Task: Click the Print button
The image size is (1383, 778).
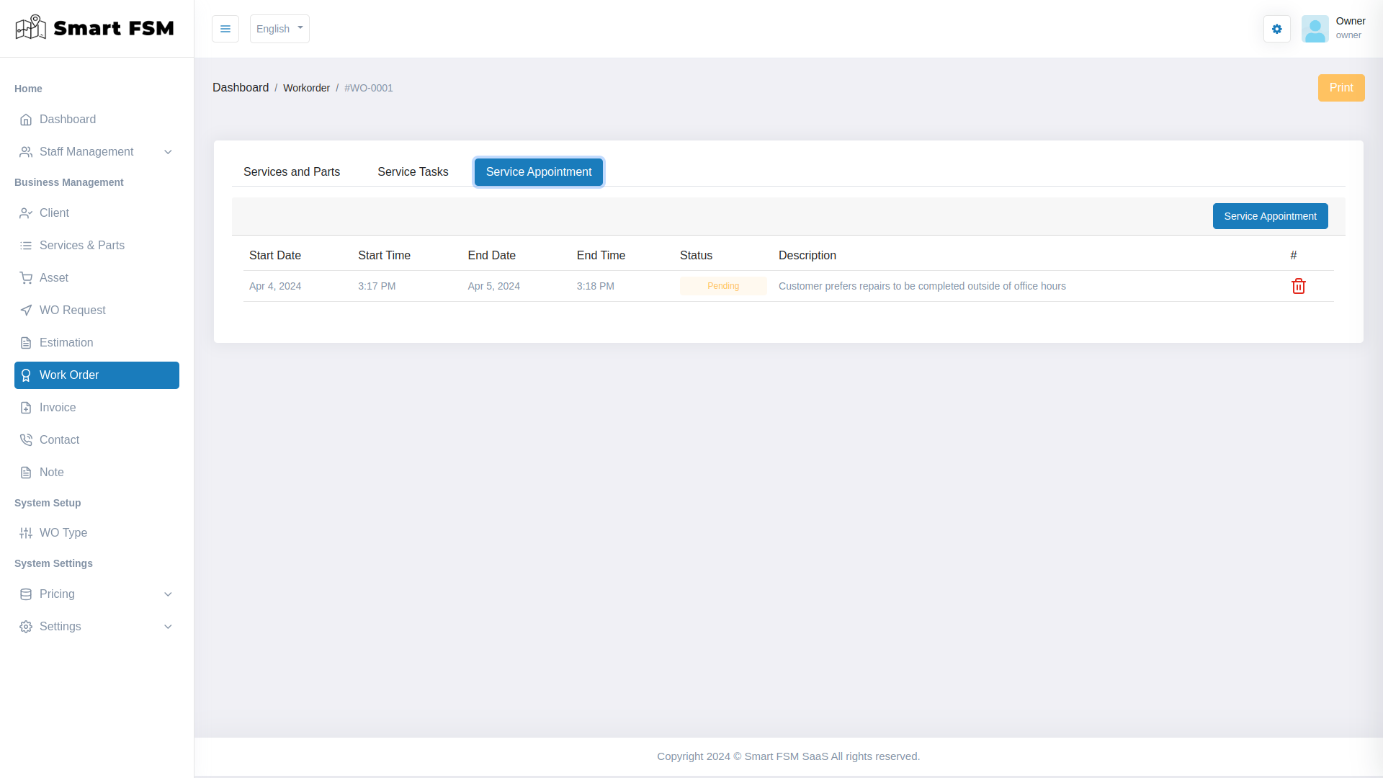Action: [x=1341, y=87]
